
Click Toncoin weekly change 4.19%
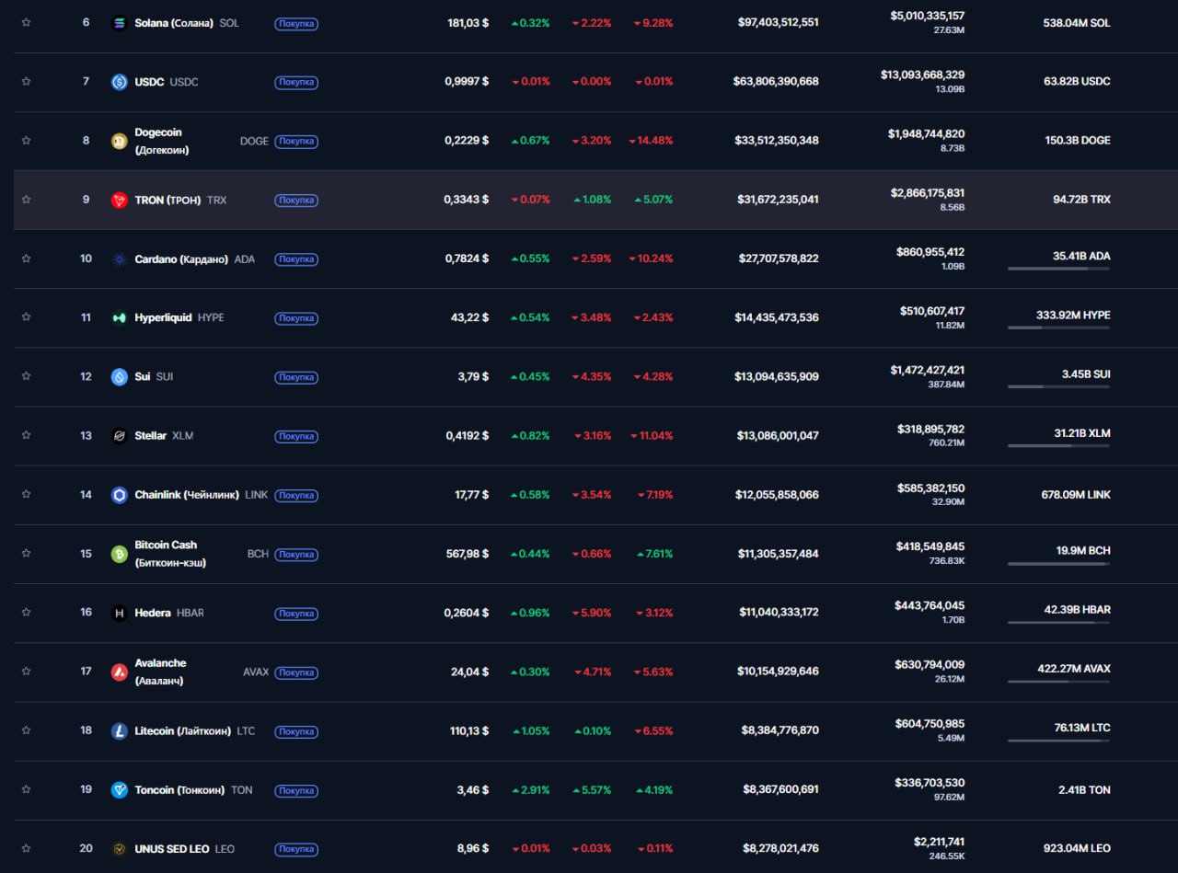pyautogui.click(x=653, y=789)
